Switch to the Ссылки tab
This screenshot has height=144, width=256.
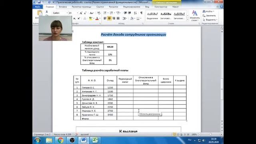click(x=100, y=7)
